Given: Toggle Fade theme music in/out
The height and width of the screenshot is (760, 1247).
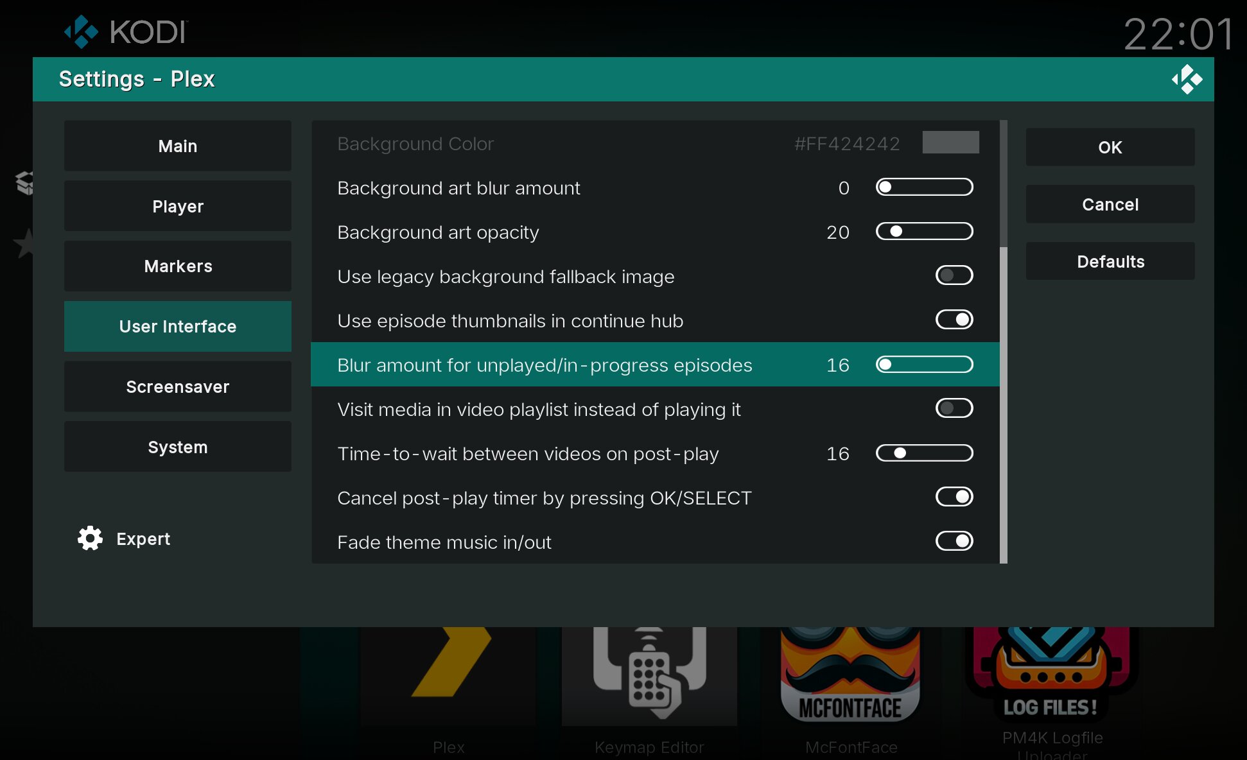Looking at the screenshot, I should pyautogui.click(x=954, y=542).
